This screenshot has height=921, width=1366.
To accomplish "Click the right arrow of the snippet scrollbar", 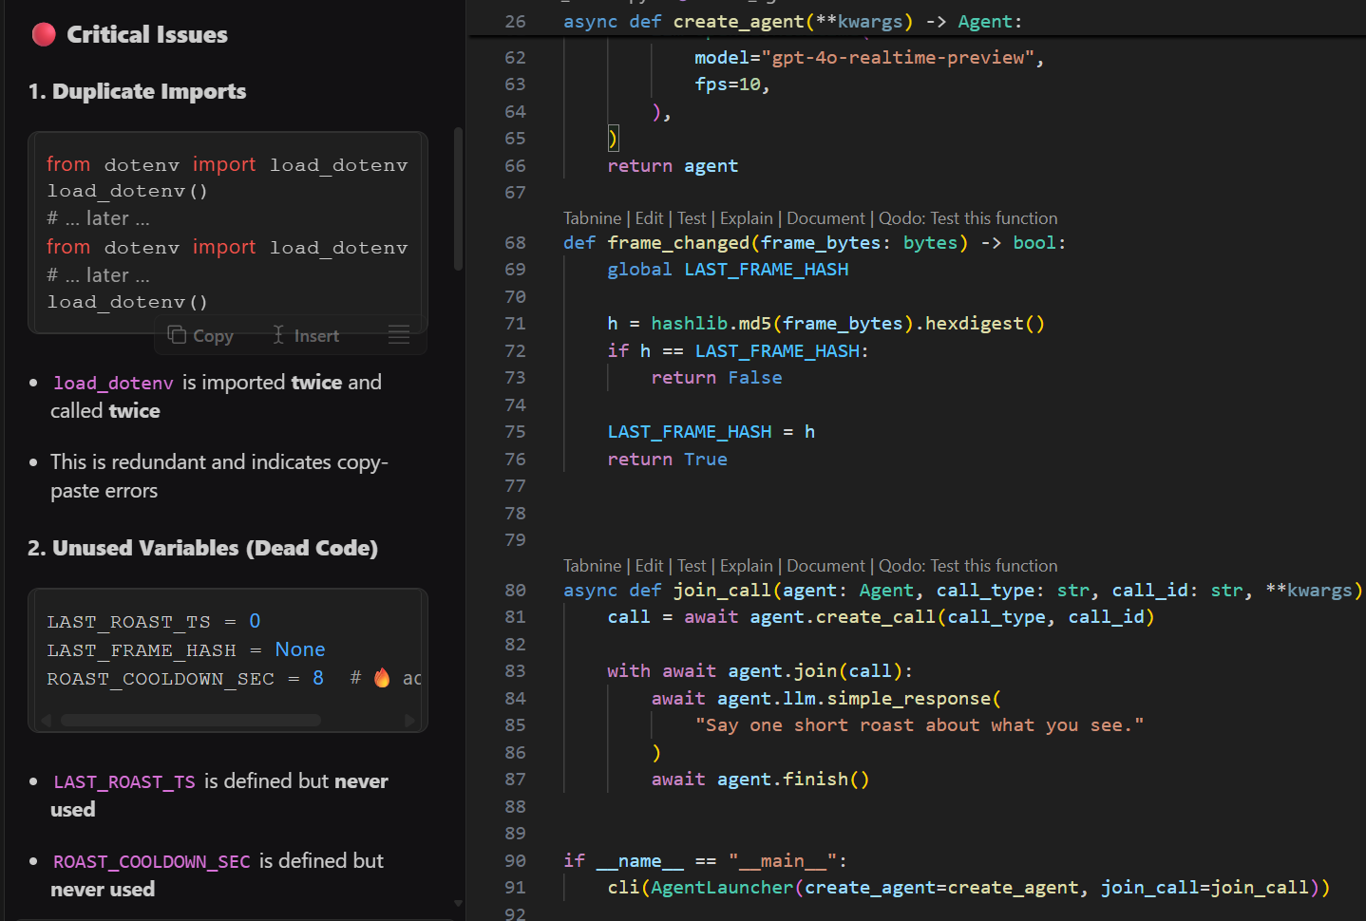I will pos(410,721).
